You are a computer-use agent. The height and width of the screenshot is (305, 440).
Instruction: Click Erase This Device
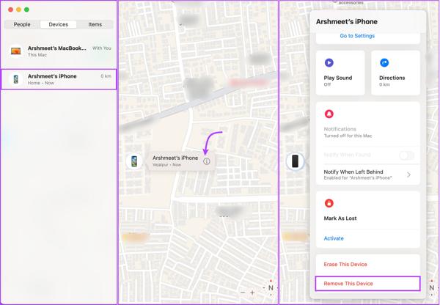pyautogui.click(x=345, y=265)
